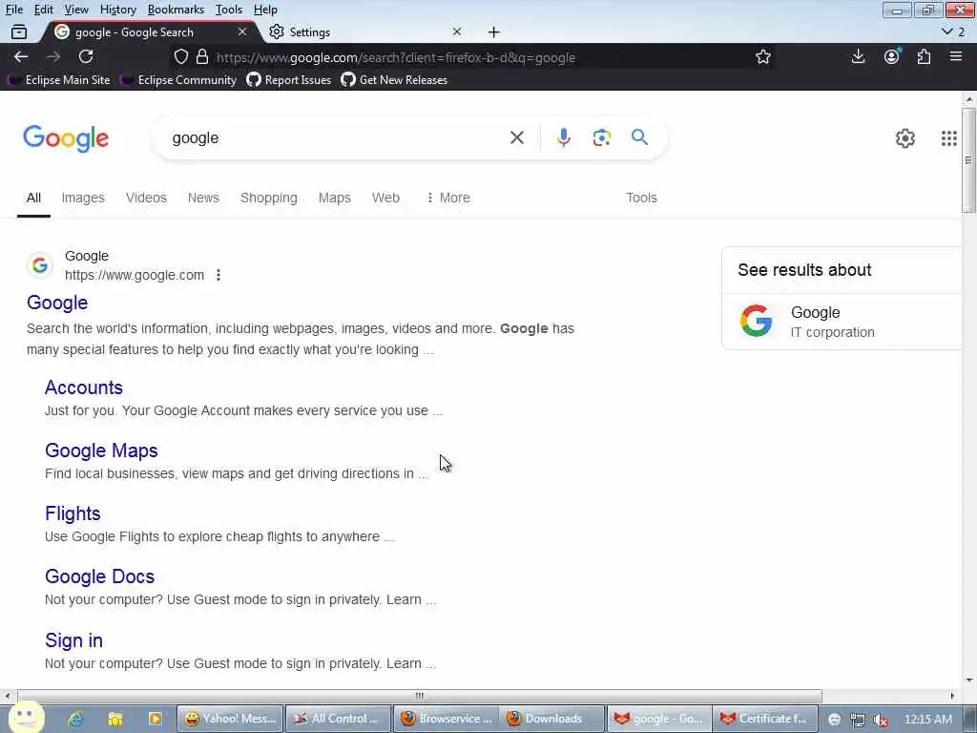Clear the Google search box text
Viewport: 977px width, 733px height.
point(516,137)
